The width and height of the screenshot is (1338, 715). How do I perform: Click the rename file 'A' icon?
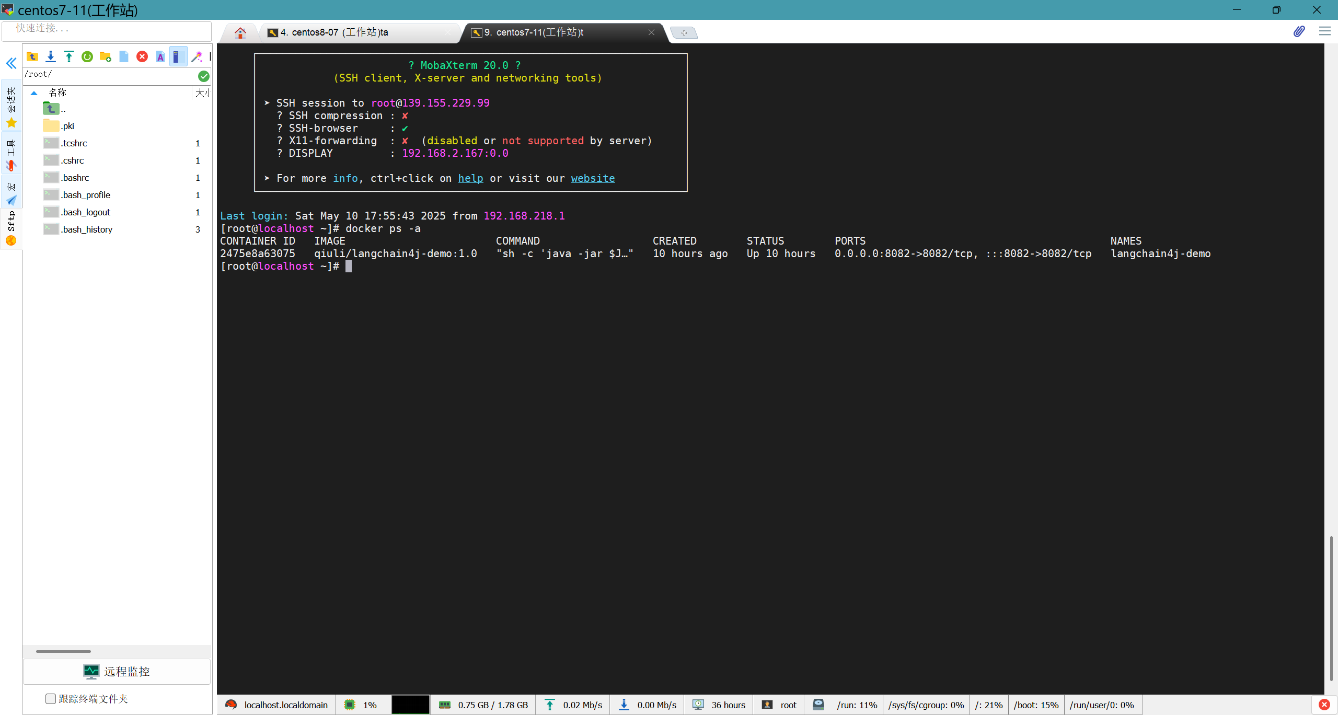pos(160,56)
